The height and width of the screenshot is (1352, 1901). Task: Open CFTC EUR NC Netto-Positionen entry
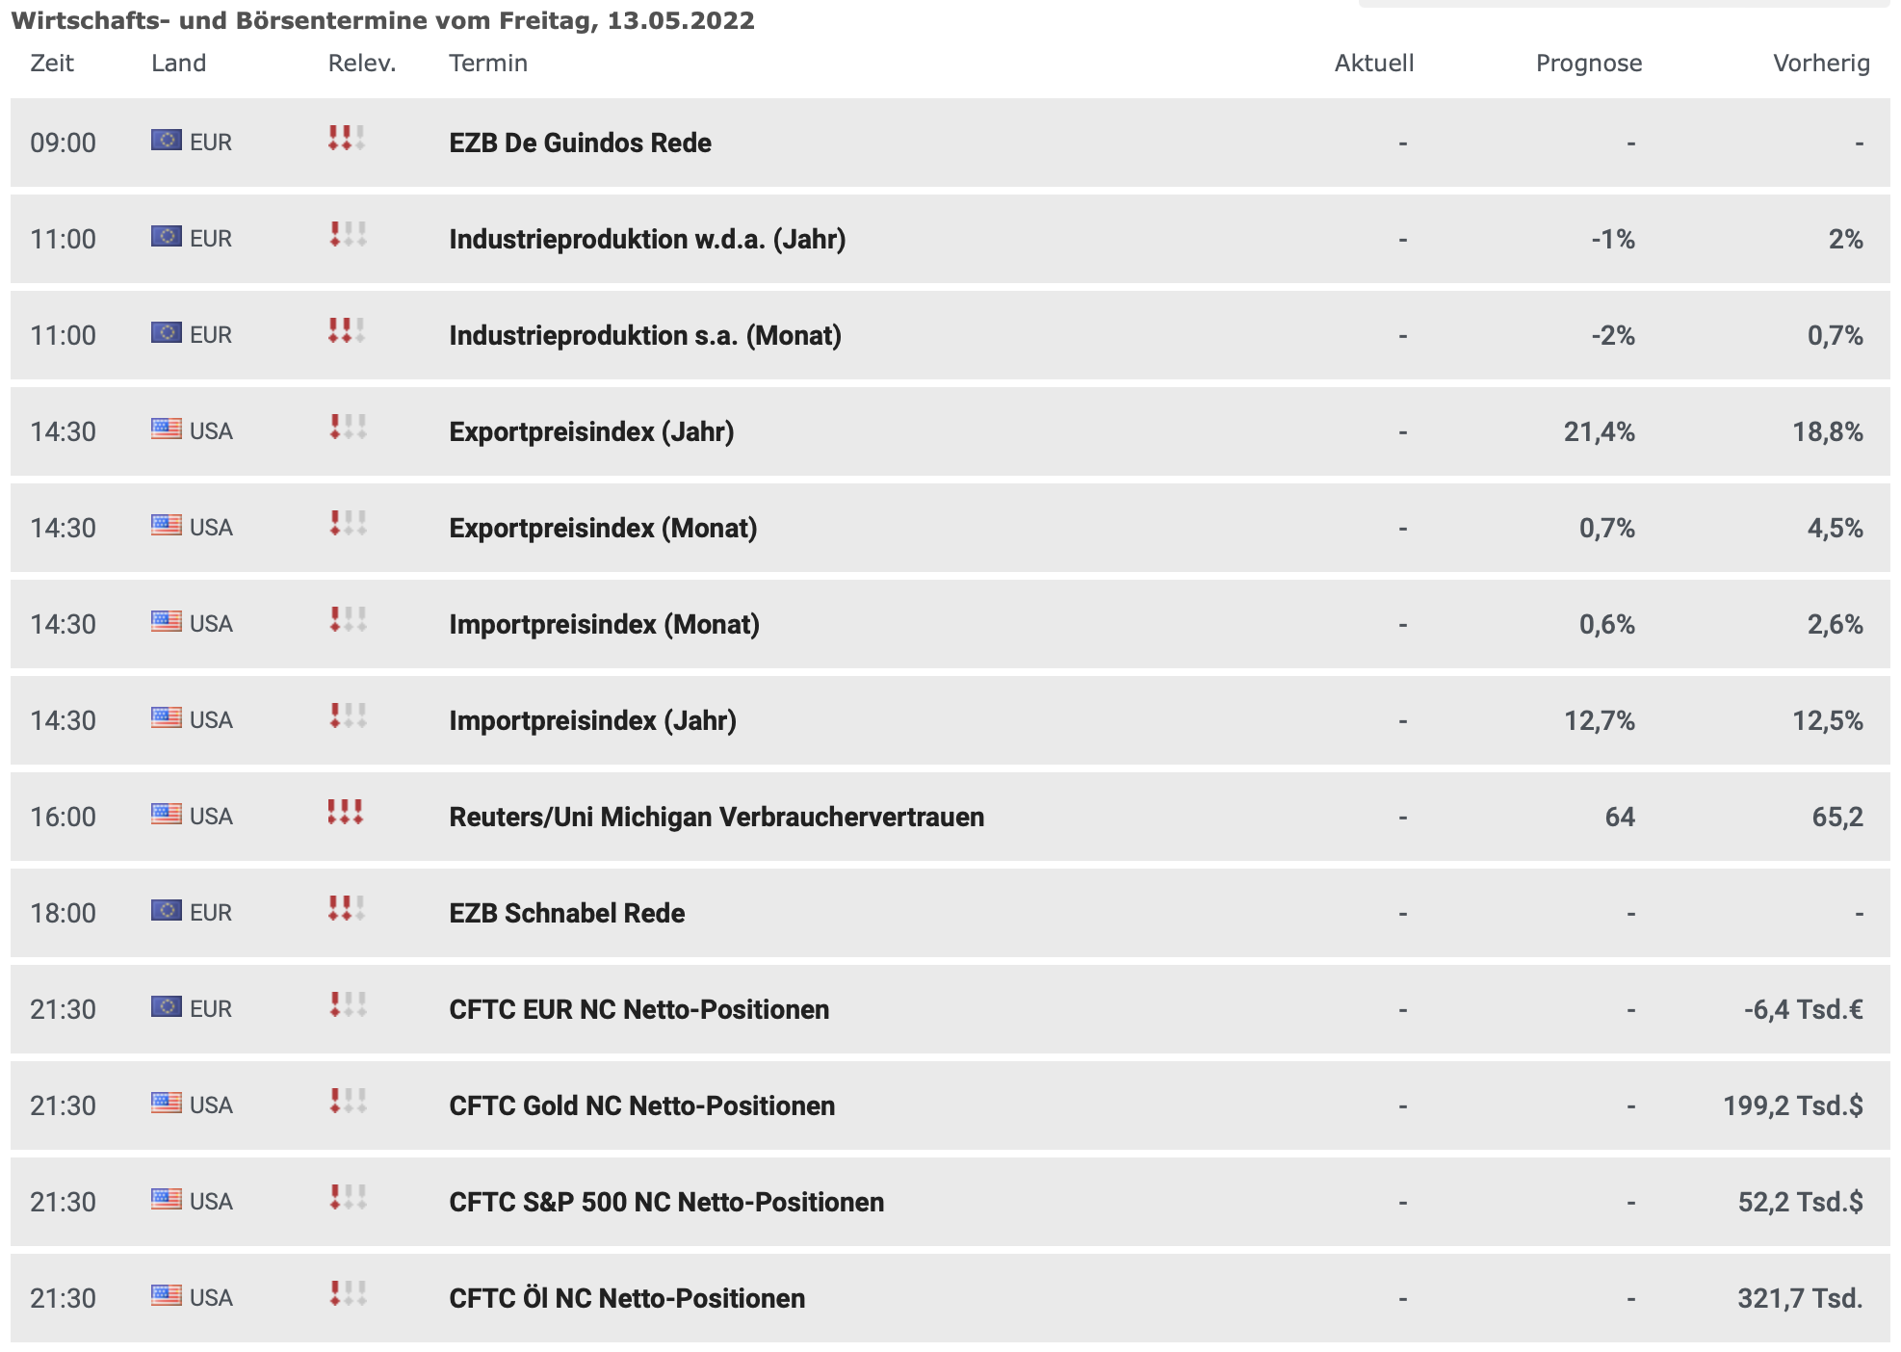coord(638,1009)
